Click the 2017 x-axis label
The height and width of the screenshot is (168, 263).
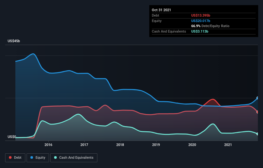tap(84, 145)
